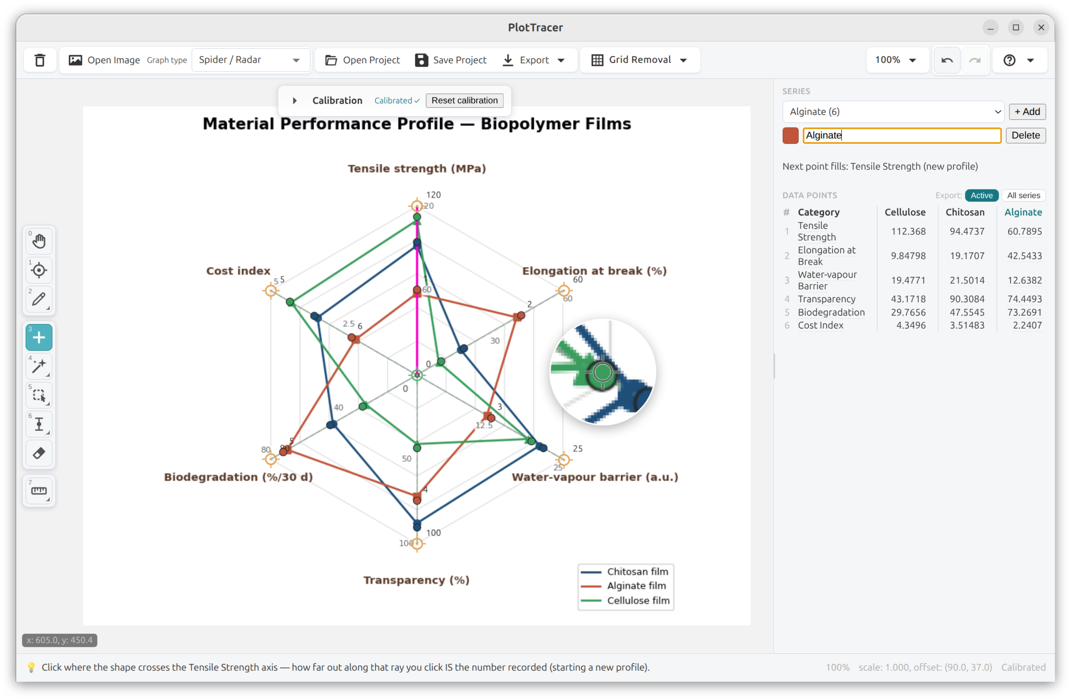This screenshot has height=700, width=1071.
Task: Click Reset calibration button
Action: tap(464, 100)
